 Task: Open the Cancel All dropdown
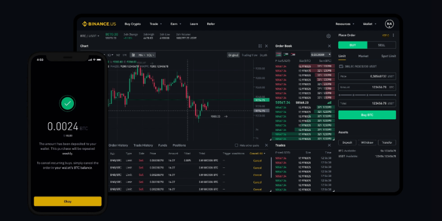[x=257, y=154]
